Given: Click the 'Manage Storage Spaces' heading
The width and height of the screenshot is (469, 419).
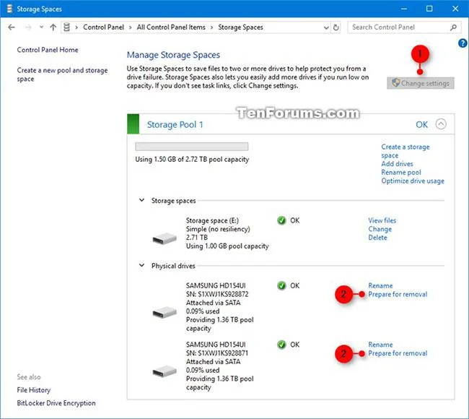Looking at the screenshot, I should pyautogui.click(x=173, y=55).
